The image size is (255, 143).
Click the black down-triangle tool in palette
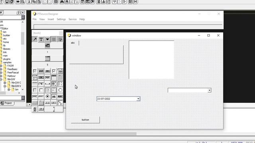point(47,39)
